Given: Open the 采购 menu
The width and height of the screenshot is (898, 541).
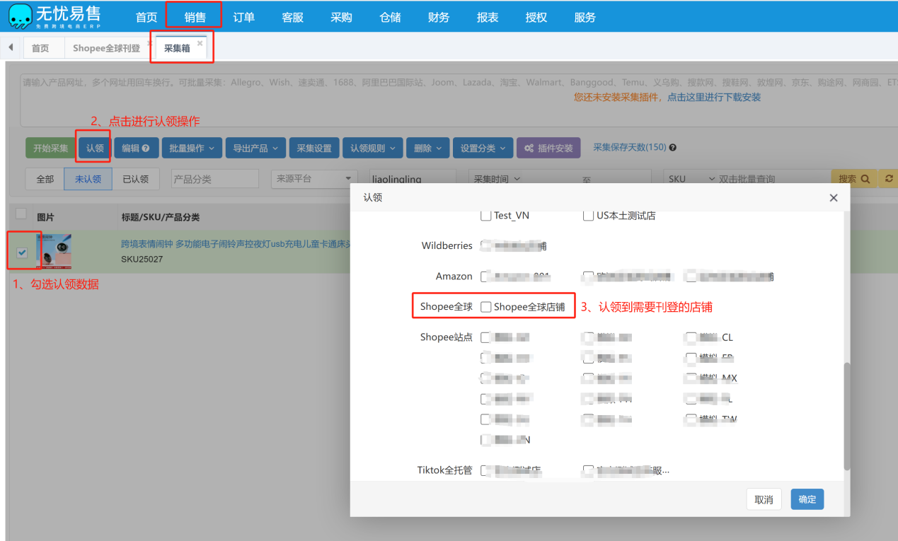Looking at the screenshot, I should pyautogui.click(x=342, y=17).
